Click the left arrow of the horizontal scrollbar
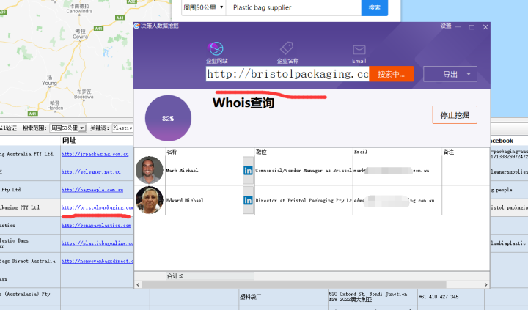Screen dimensions: 528x310 point(138,285)
